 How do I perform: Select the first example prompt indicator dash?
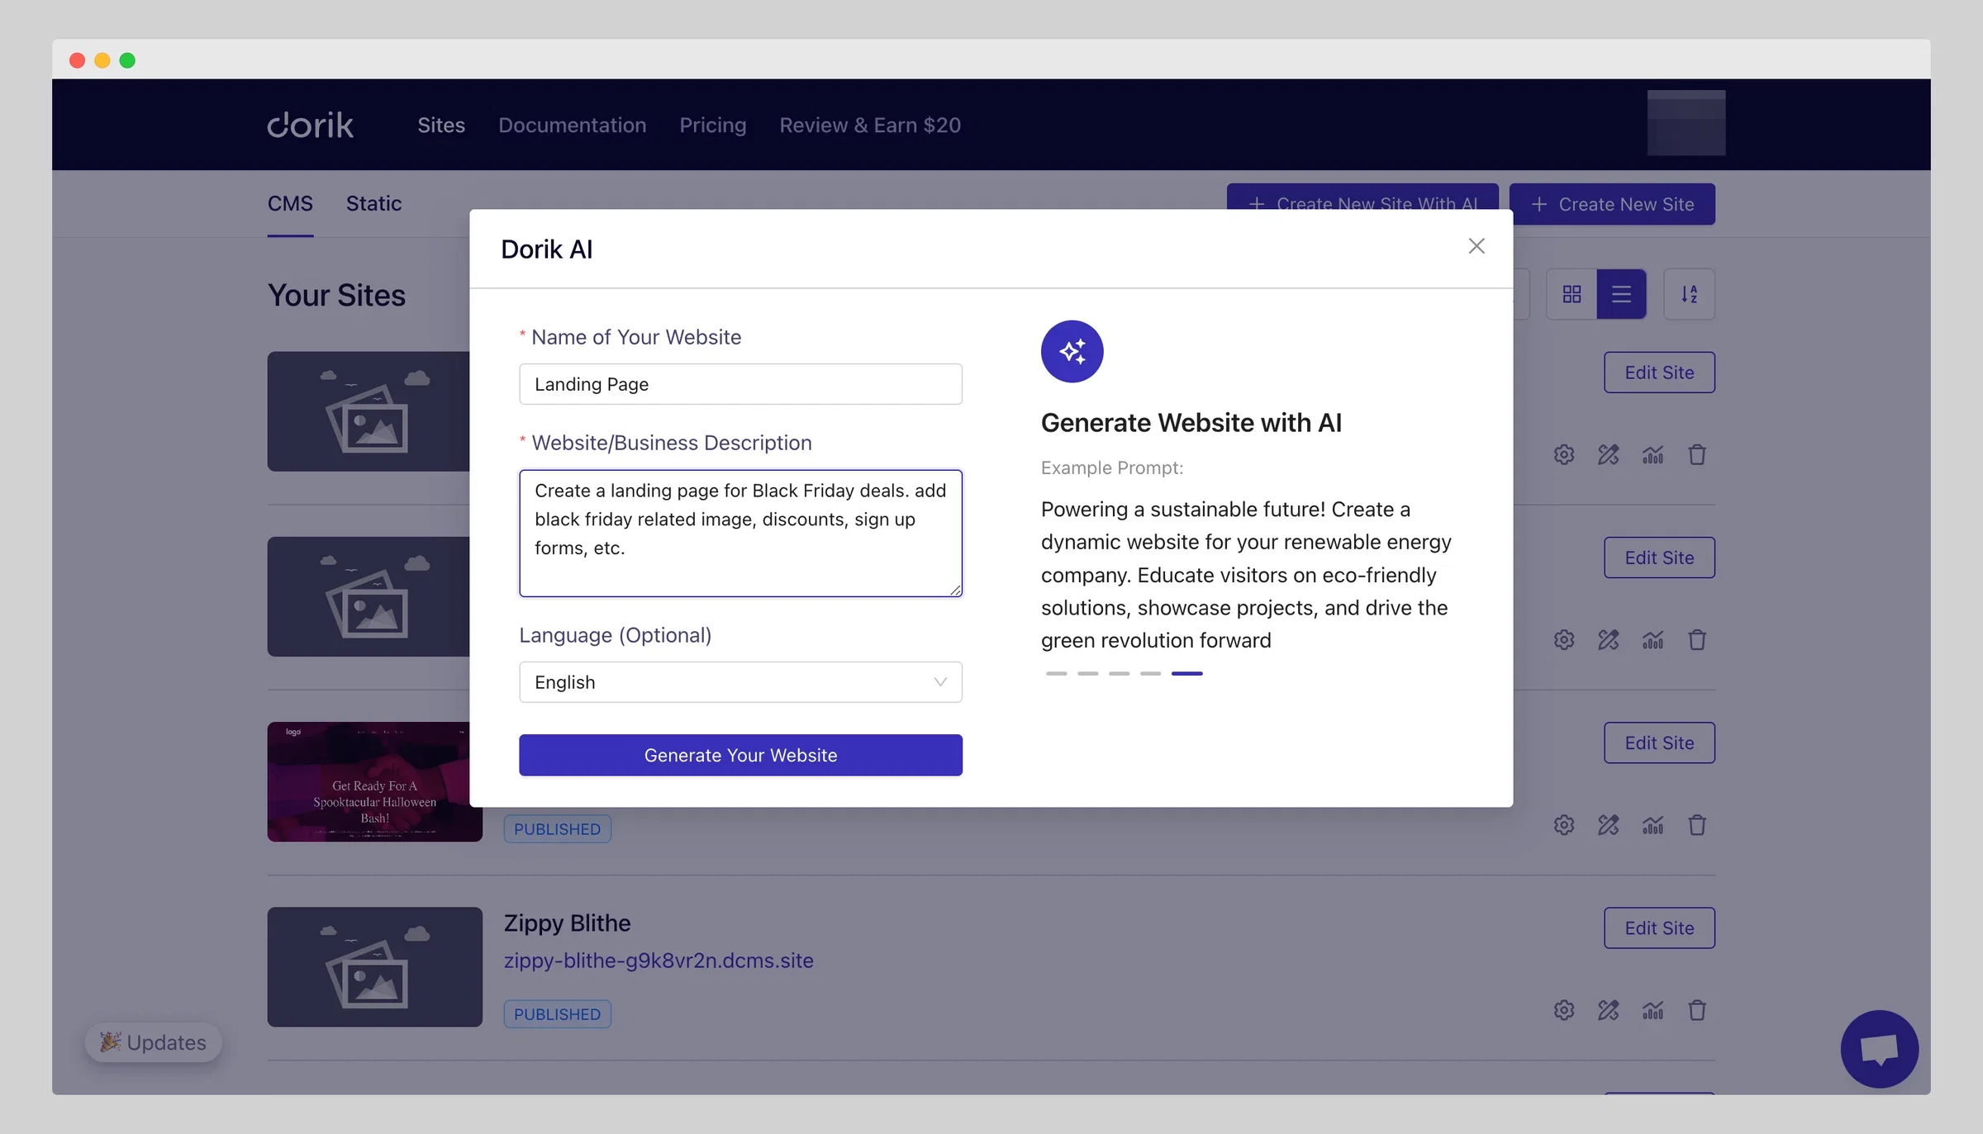click(x=1056, y=673)
